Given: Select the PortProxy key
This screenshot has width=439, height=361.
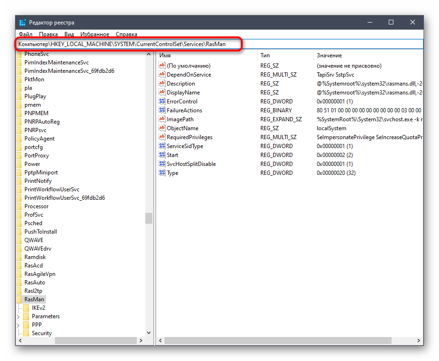Looking at the screenshot, I should (37, 156).
